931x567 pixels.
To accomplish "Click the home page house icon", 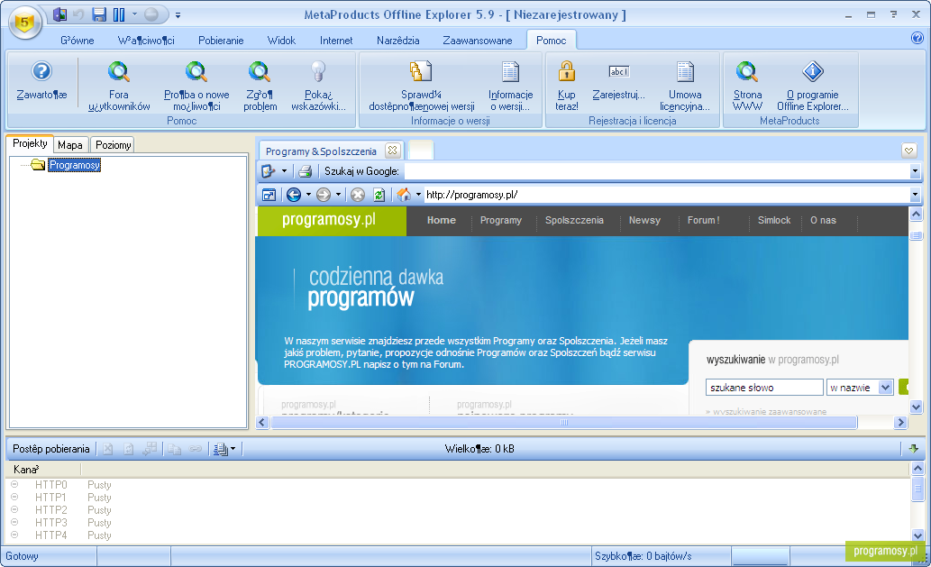I will [x=404, y=195].
